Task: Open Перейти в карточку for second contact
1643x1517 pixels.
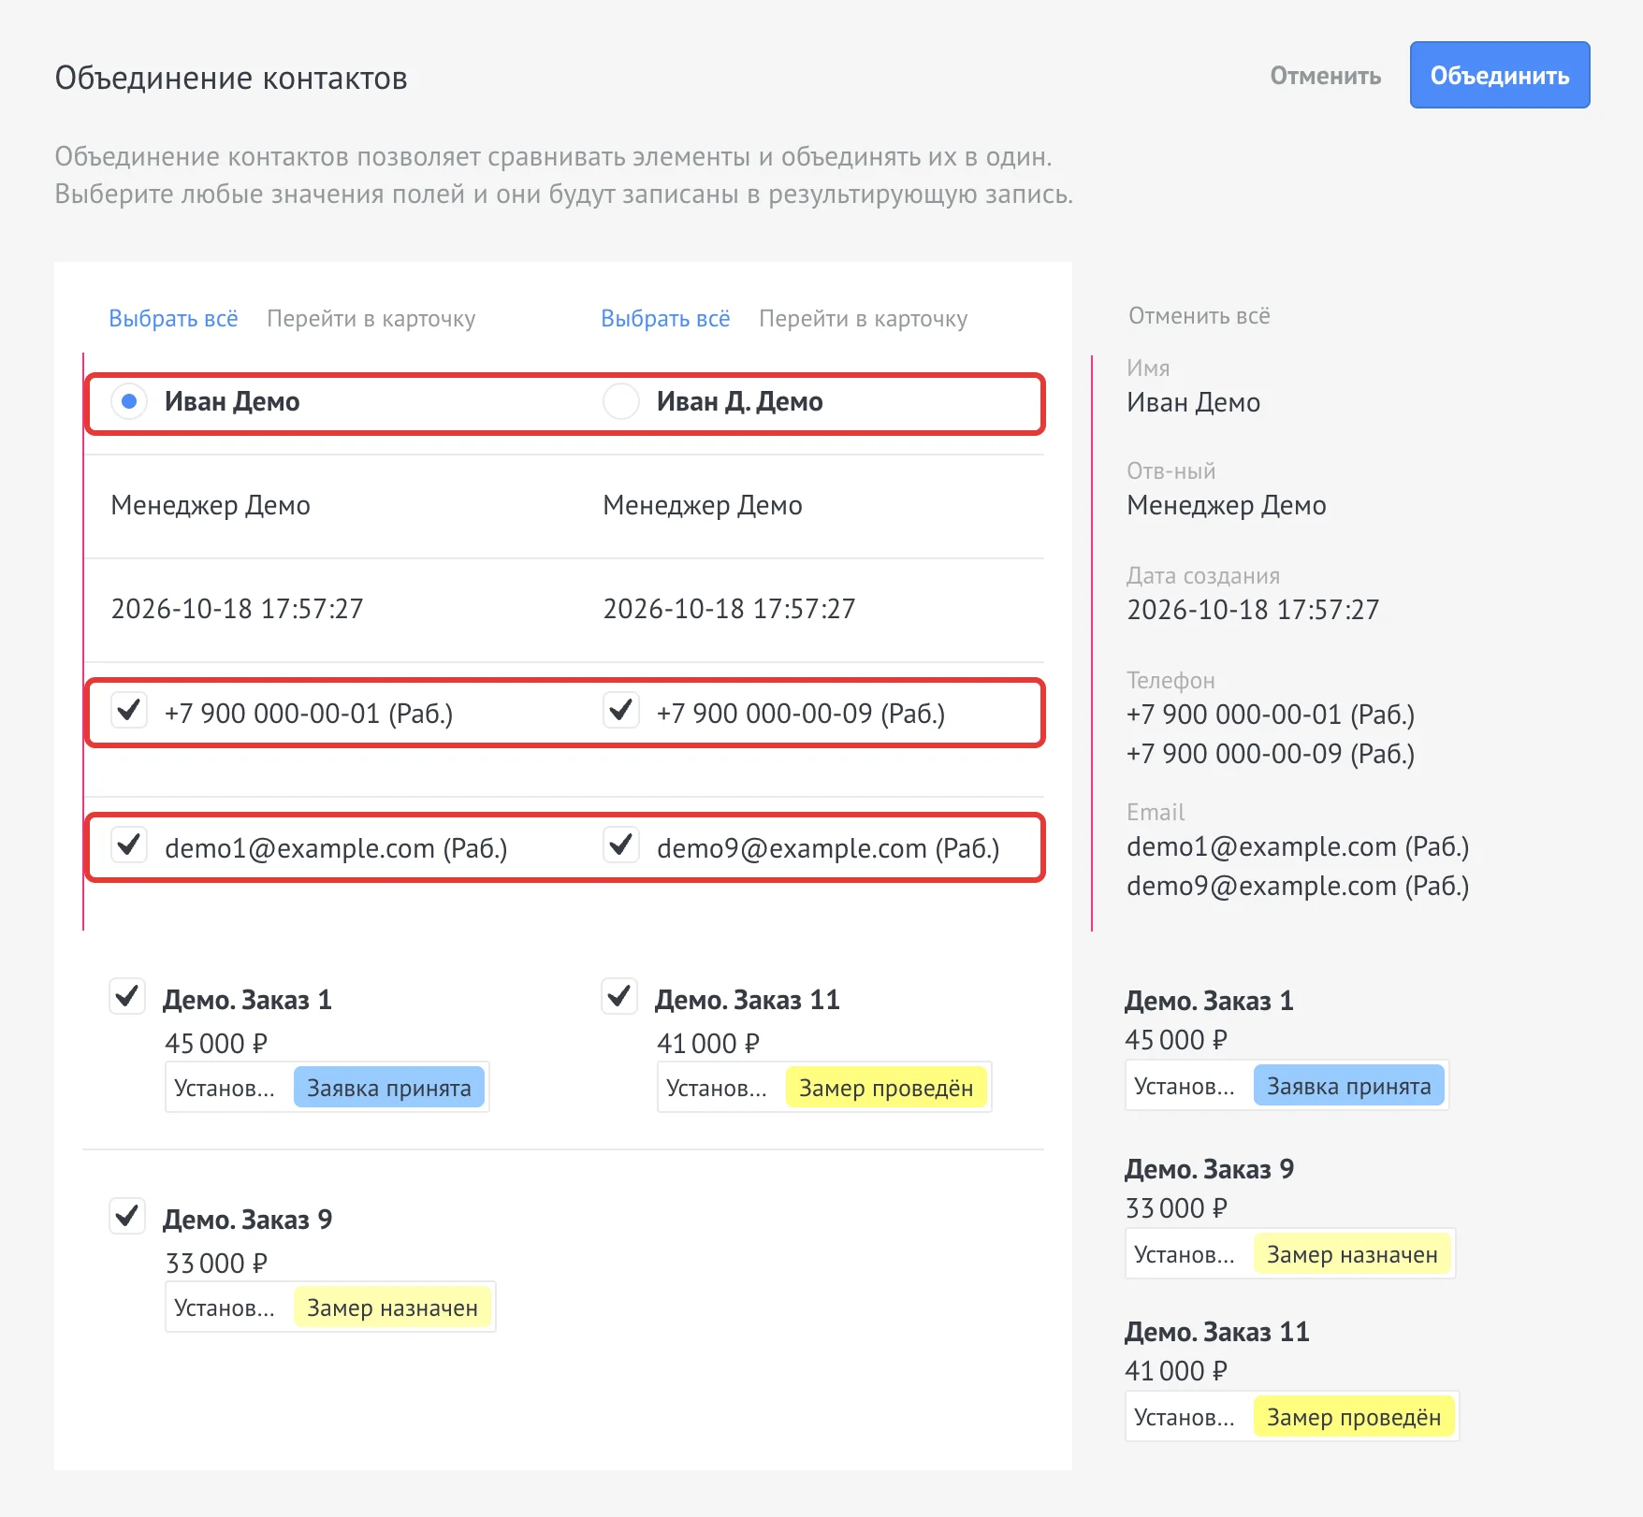Action: pyautogui.click(x=863, y=319)
